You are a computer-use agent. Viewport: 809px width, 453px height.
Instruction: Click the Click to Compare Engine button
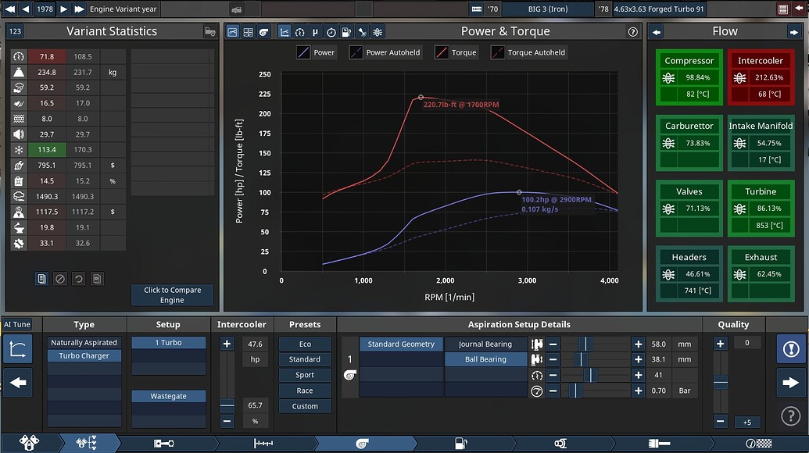pyautogui.click(x=172, y=294)
